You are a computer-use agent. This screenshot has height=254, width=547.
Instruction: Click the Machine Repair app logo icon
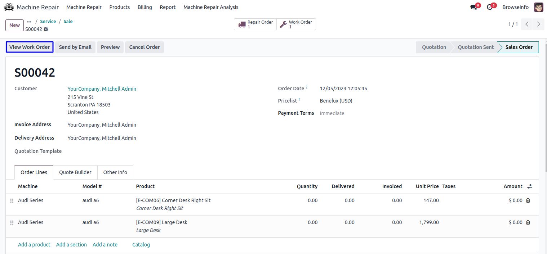[9, 7]
